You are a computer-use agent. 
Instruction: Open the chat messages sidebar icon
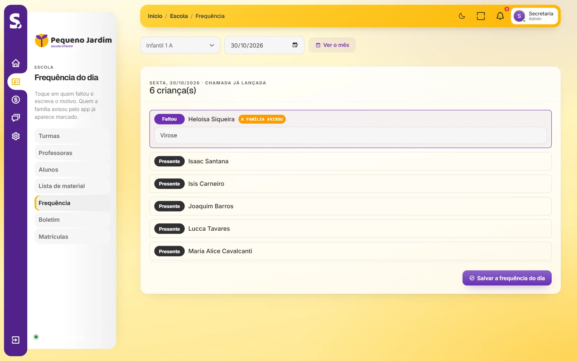tap(16, 118)
